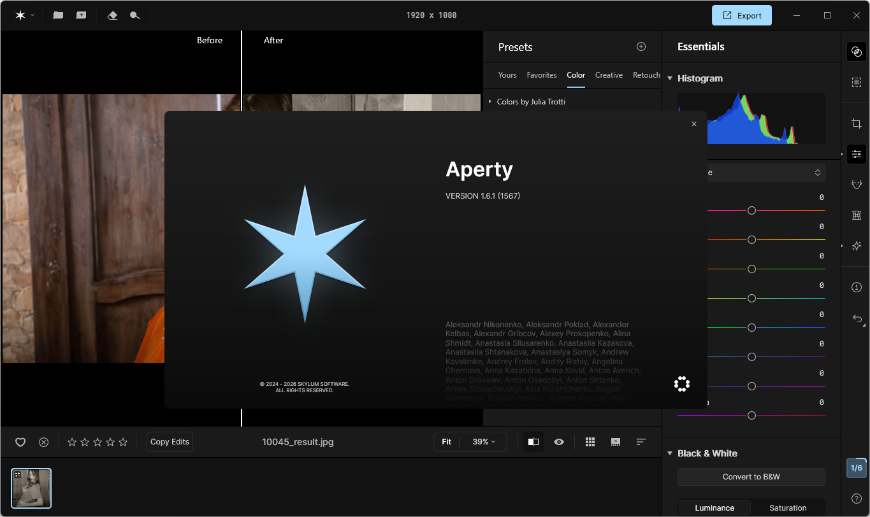Select the Crop tool in right sidebar
Viewport: 870px width, 517px height.
857,124
